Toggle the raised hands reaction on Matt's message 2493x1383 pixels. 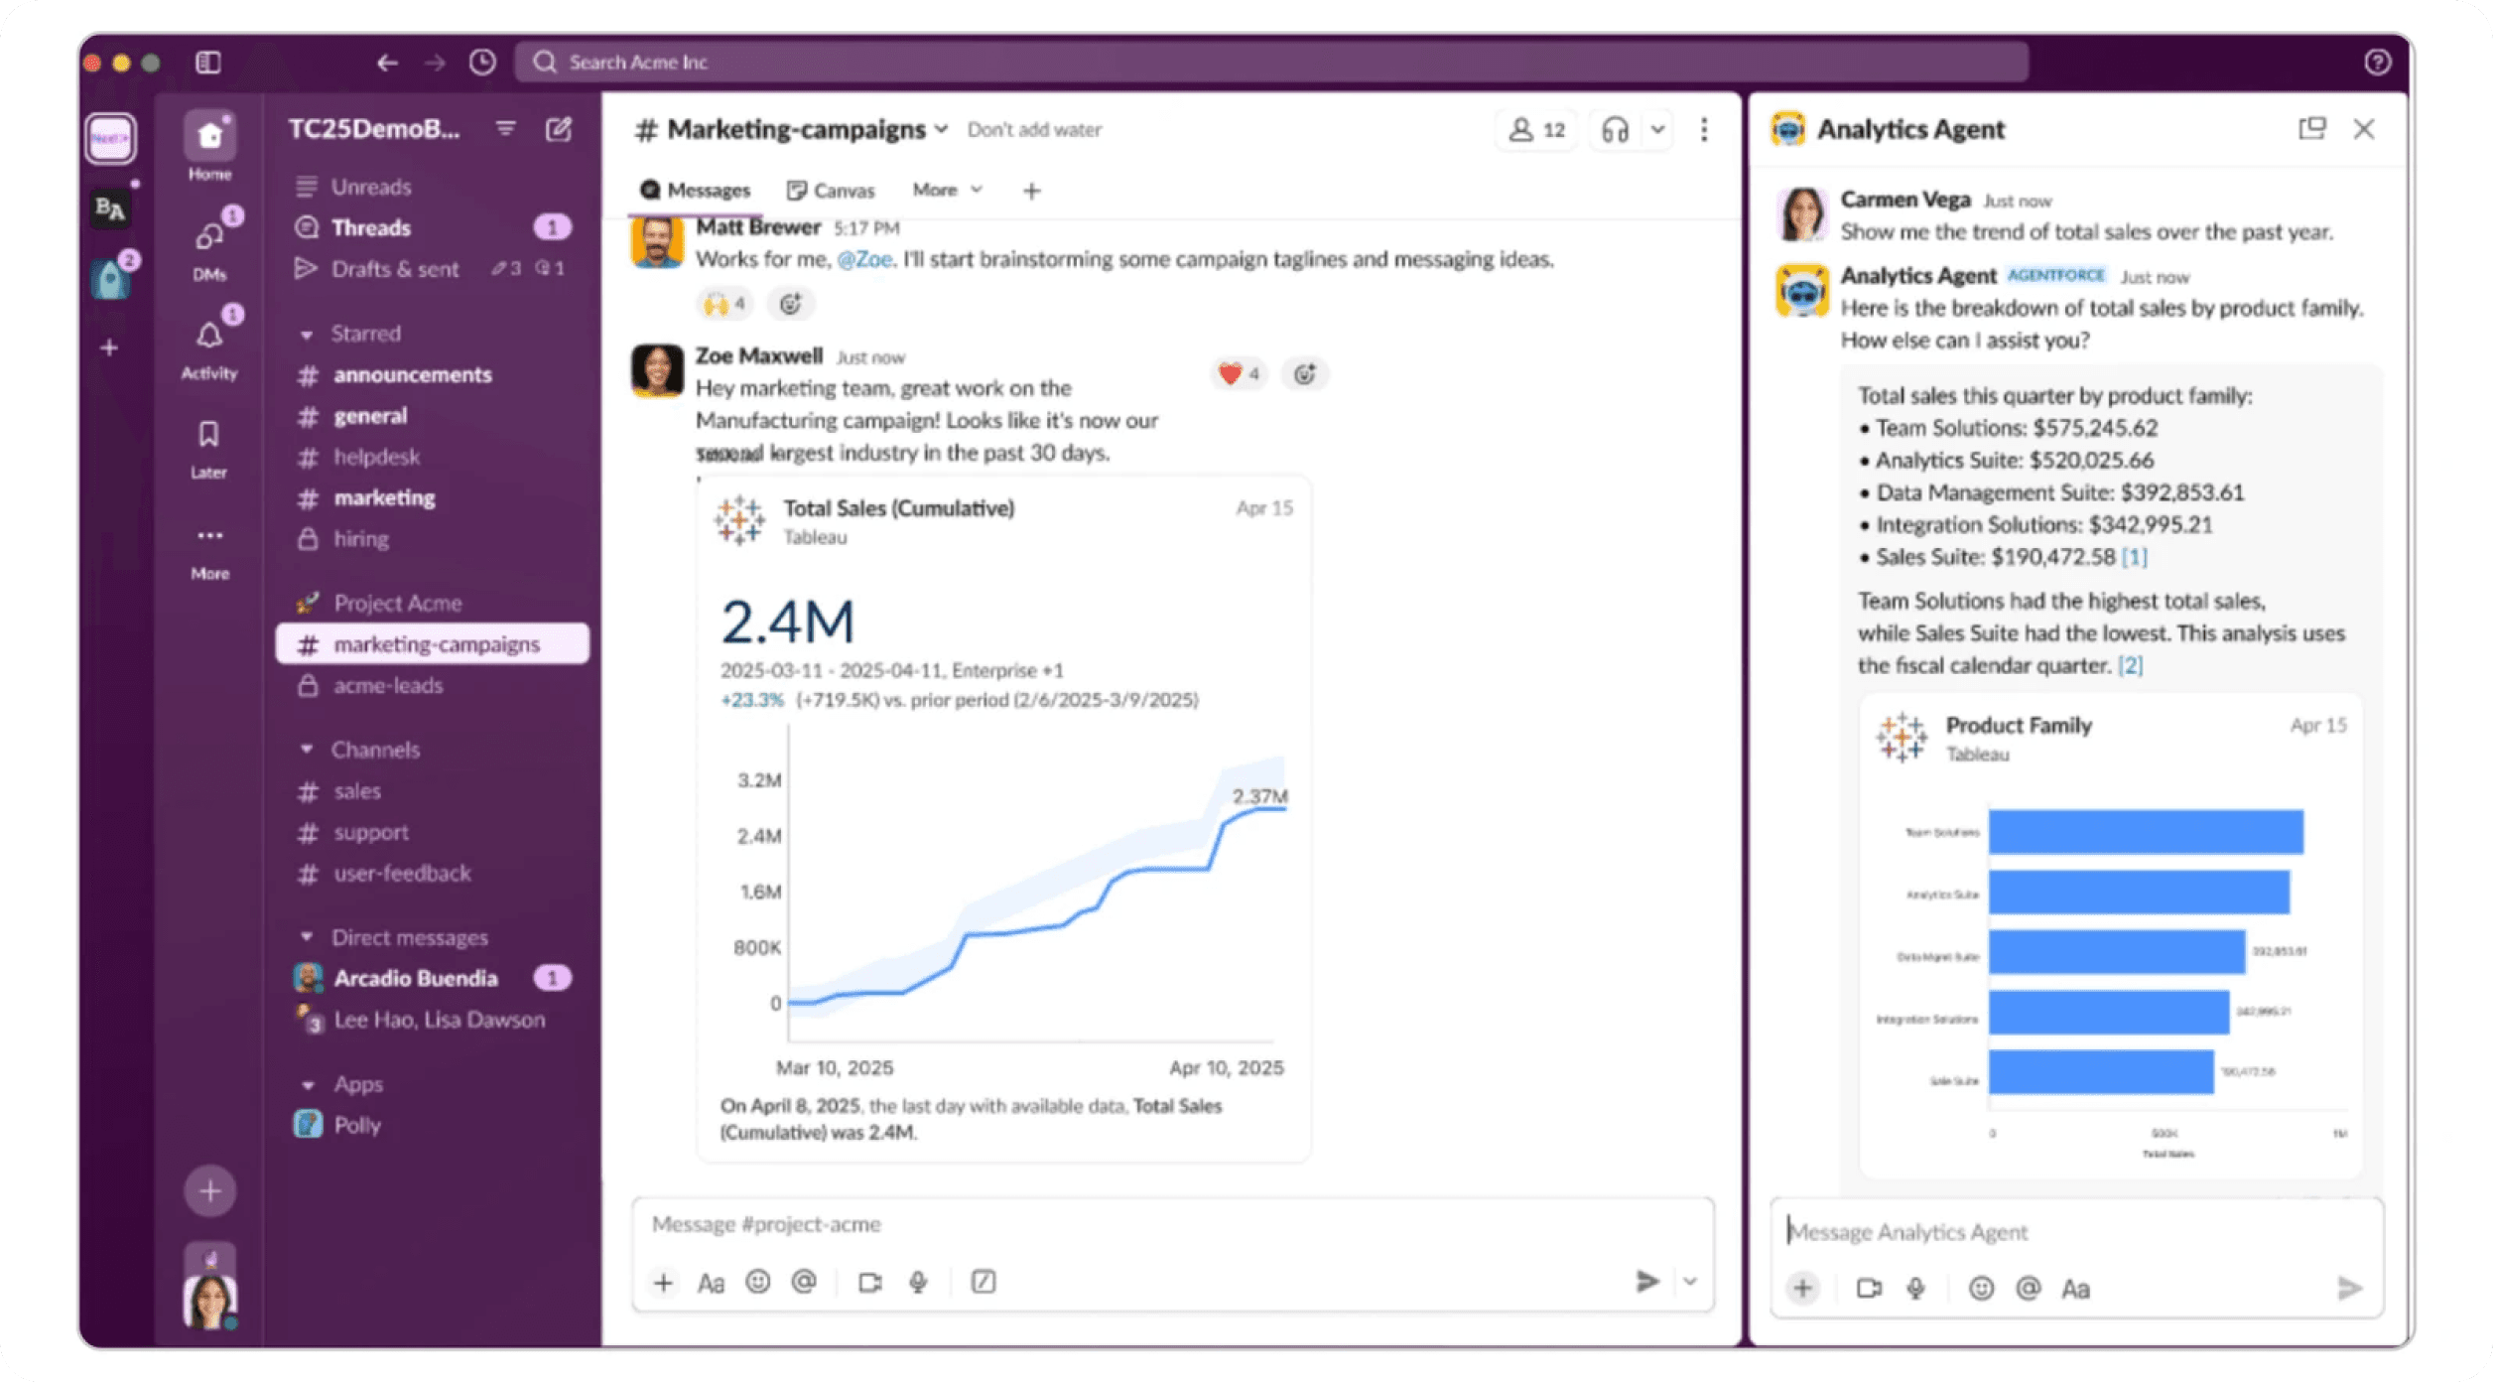[724, 304]
